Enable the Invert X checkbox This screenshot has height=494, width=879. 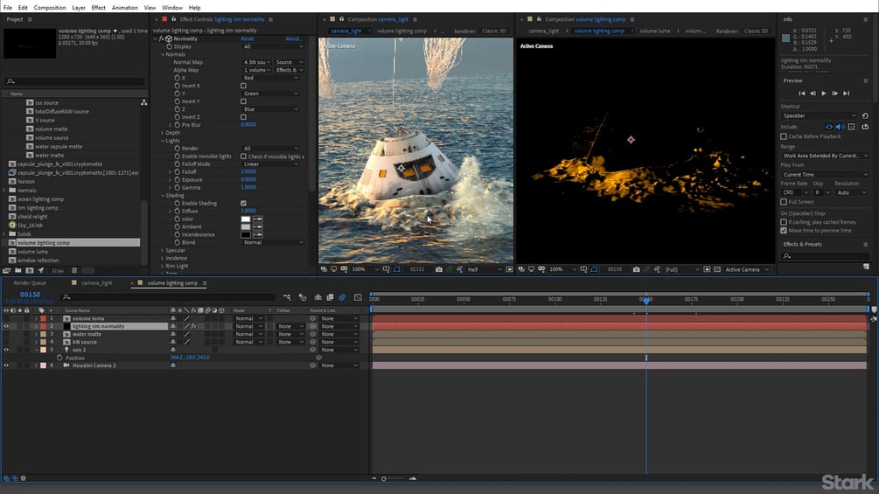tap(243, 86)
